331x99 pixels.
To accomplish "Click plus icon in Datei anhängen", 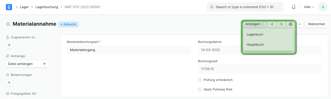I will pos(44,64).
